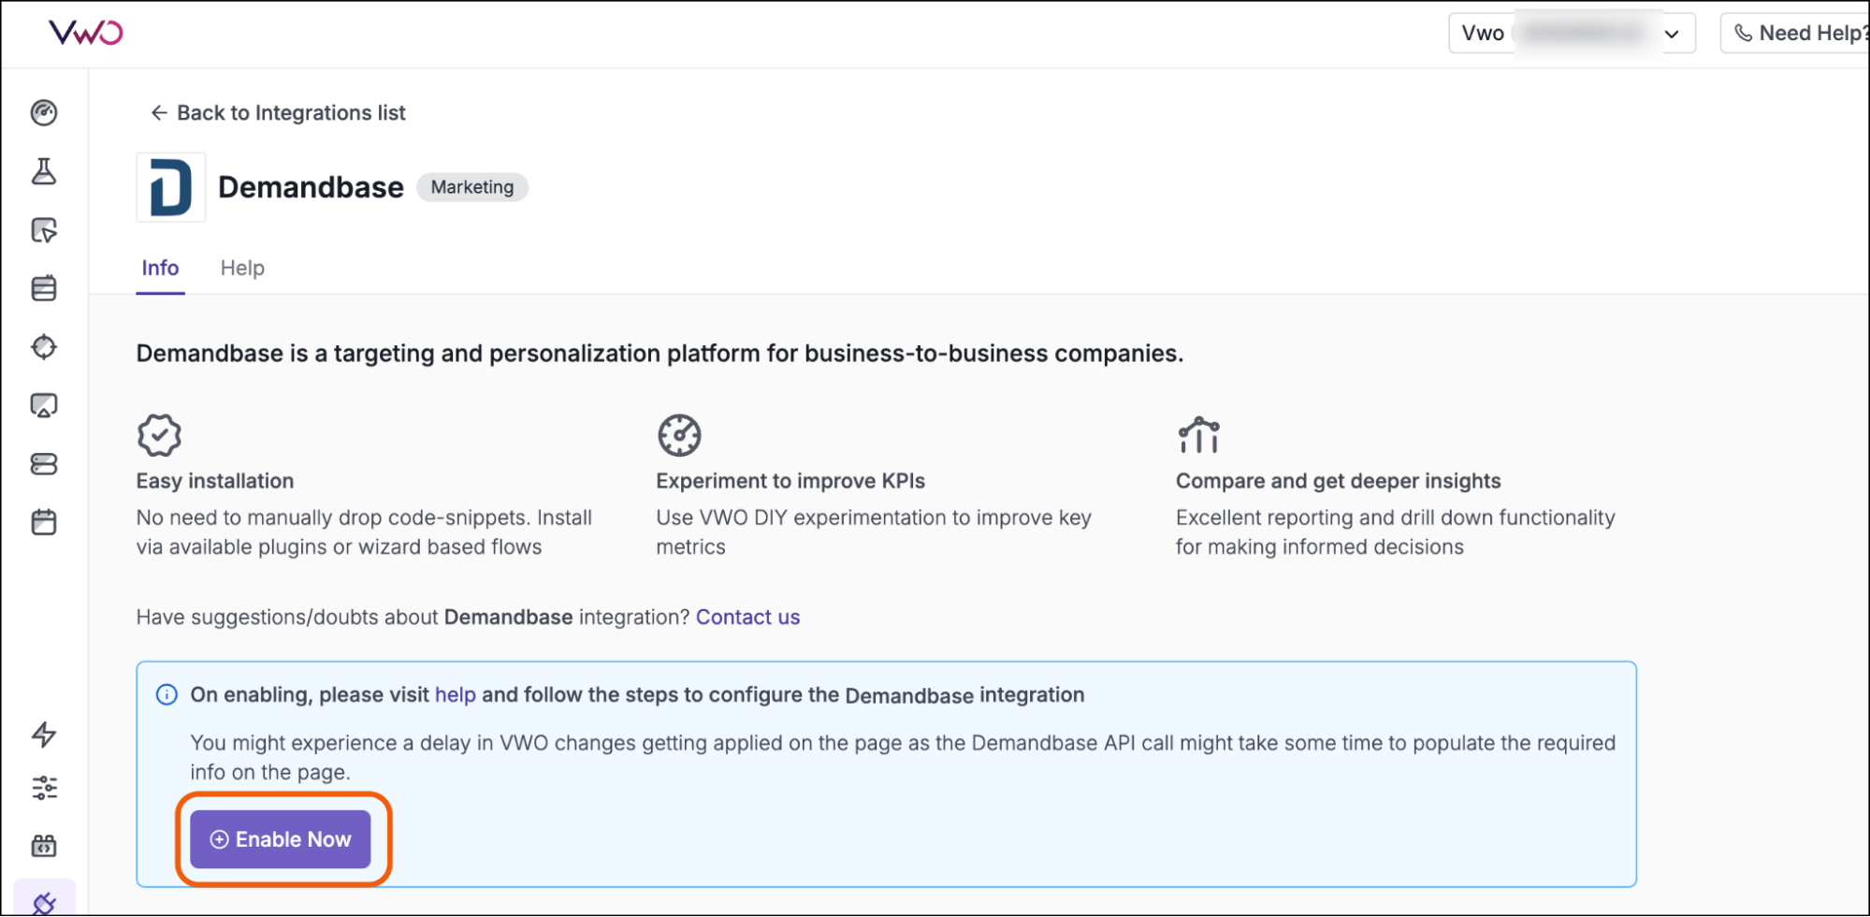Open the integrations plug icon in sidebar

point(44,902)
